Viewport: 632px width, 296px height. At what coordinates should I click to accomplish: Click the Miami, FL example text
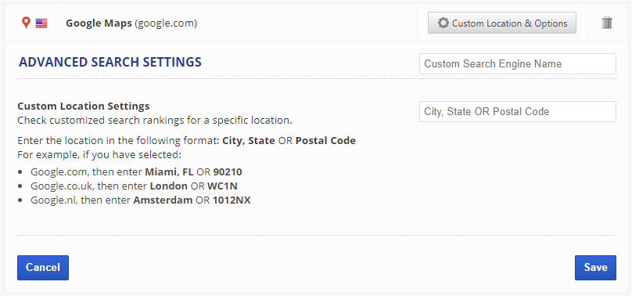click(169, 172)
